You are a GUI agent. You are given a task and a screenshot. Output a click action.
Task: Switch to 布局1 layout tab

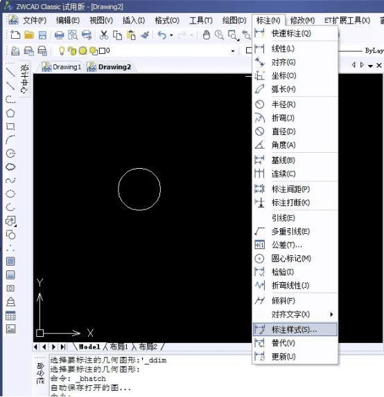(119, 347)
